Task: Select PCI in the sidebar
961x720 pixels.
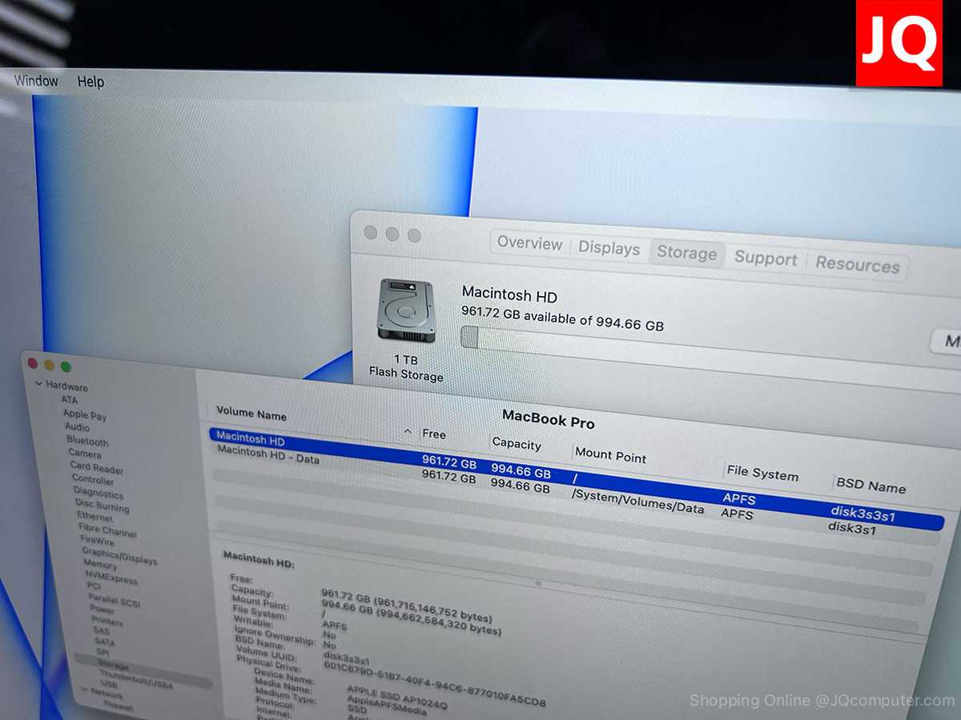Action: tap(94, 586)
